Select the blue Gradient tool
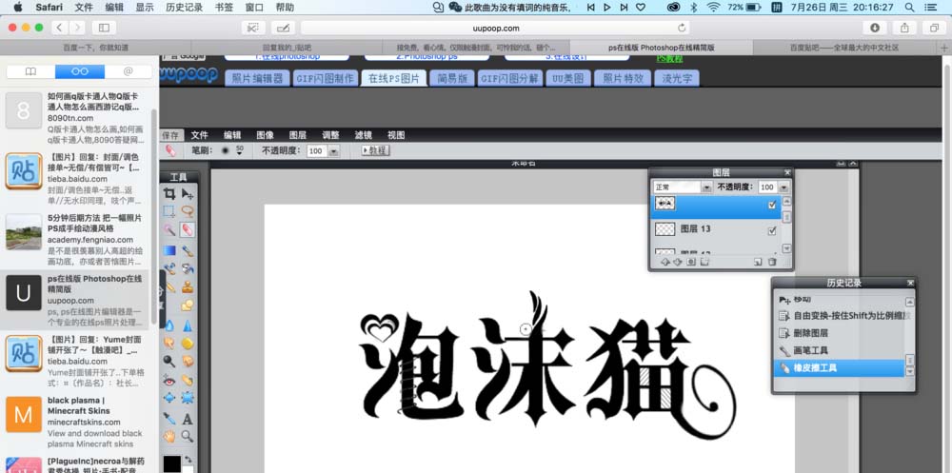 point(169,250)
